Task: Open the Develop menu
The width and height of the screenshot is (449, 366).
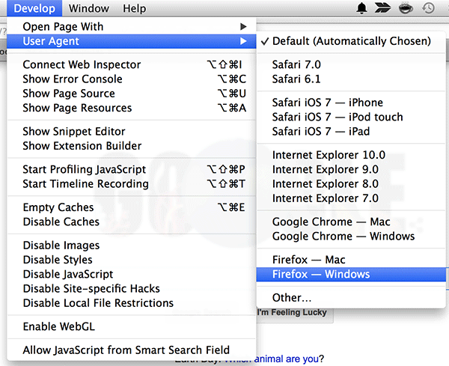Action: (x=34, y=9)
